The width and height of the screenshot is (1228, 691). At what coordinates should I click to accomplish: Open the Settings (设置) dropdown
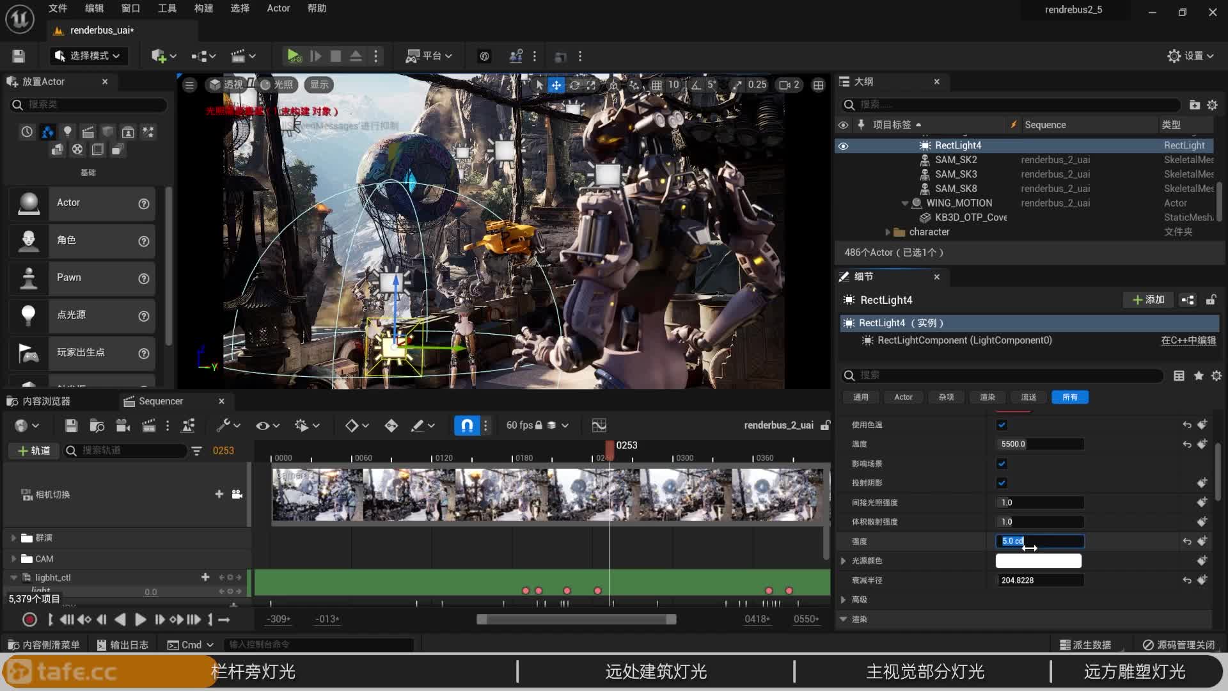(1190, 56)
